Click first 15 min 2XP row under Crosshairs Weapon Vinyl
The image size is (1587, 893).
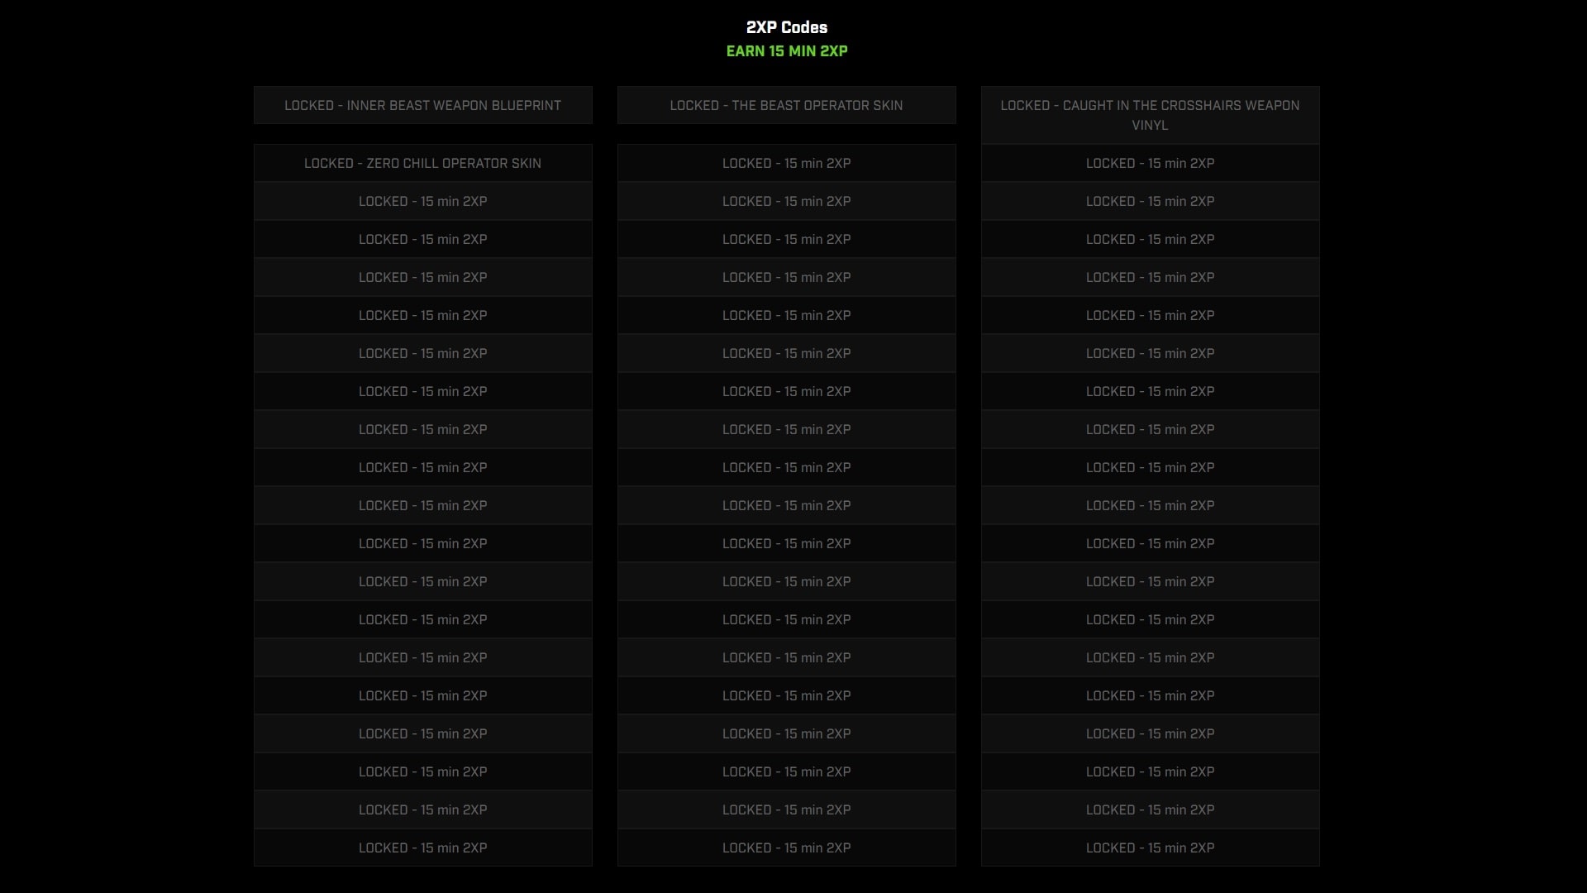(1150, 163)
